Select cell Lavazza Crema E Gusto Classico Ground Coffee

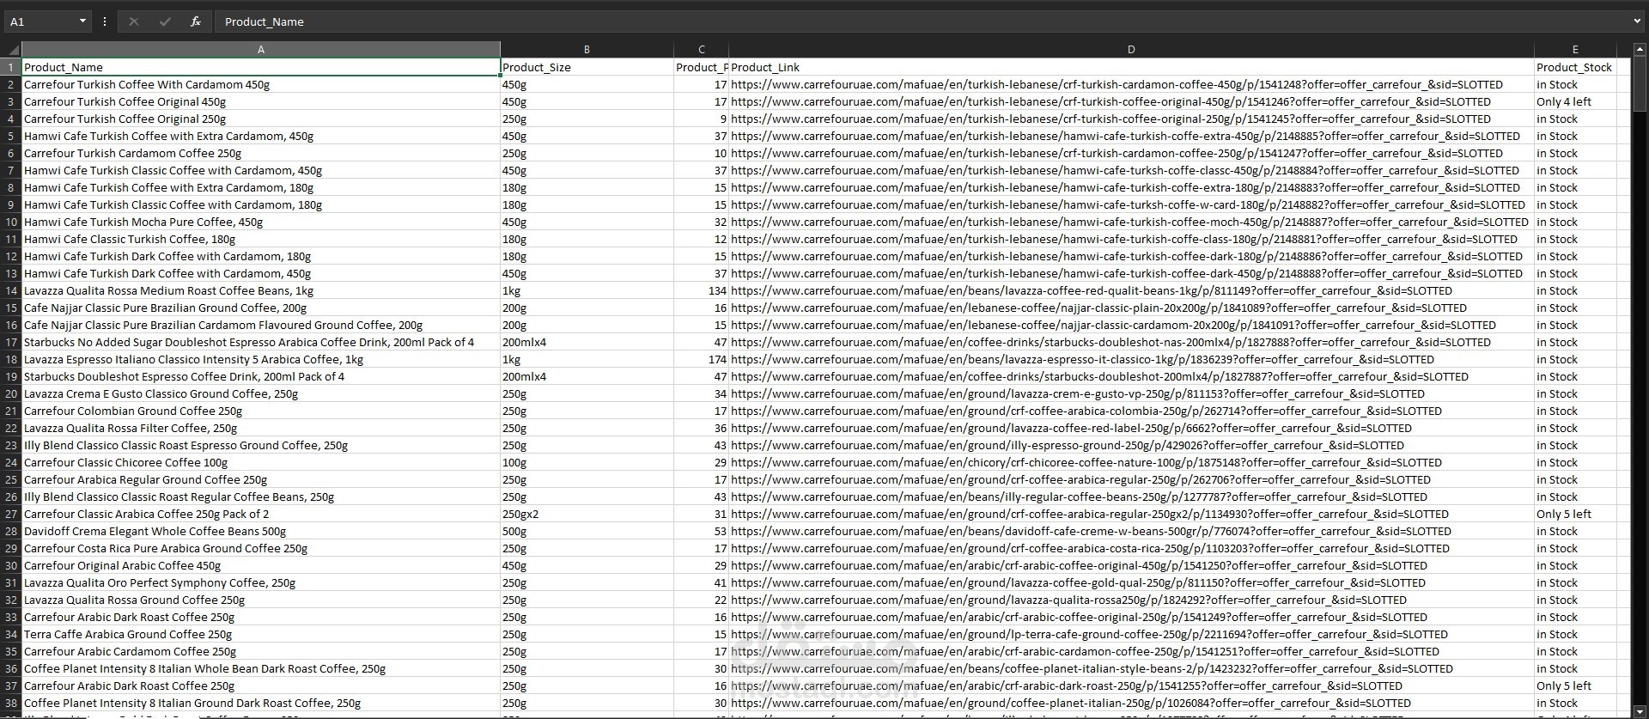pyautogui.click(x=261, y=393)
